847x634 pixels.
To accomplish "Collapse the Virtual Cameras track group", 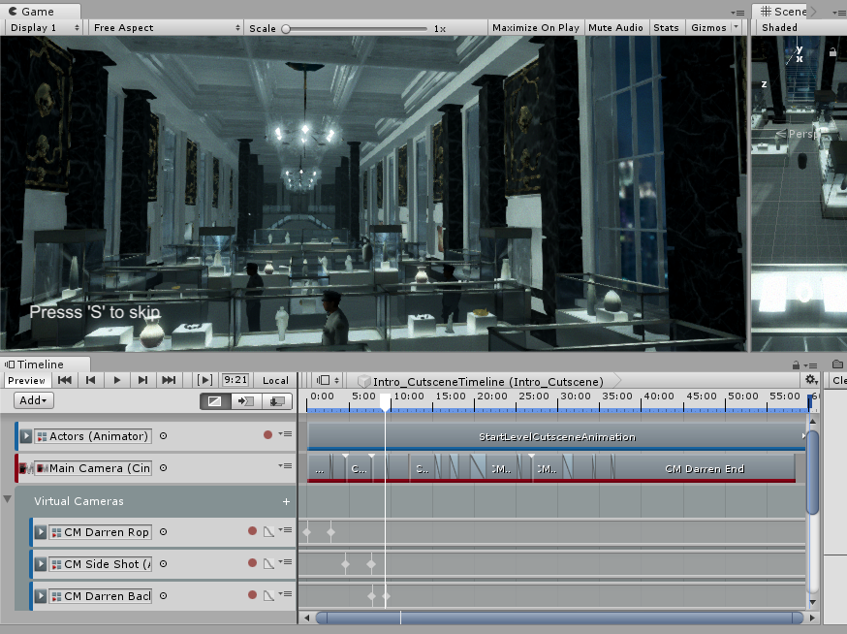I will click(7, 499).
